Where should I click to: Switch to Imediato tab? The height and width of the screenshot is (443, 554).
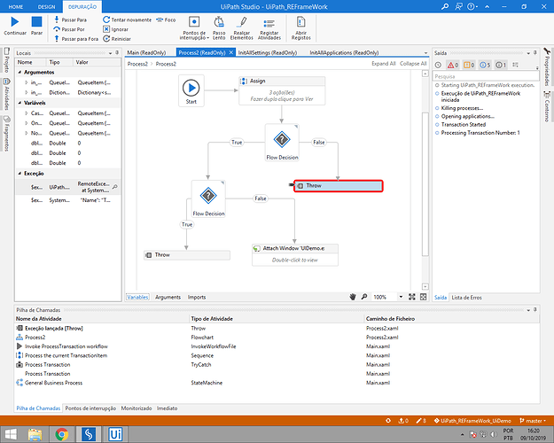(x=168, y=408)
